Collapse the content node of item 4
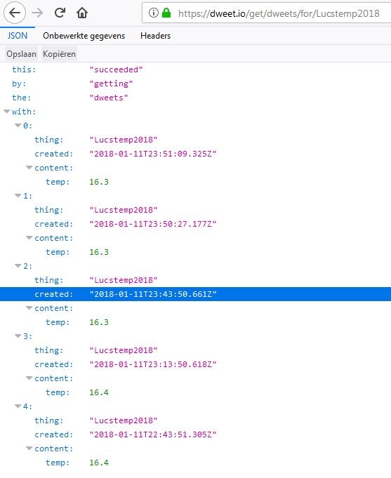The height and width of the screenshot is (478, 391). (x=29, y=448)
